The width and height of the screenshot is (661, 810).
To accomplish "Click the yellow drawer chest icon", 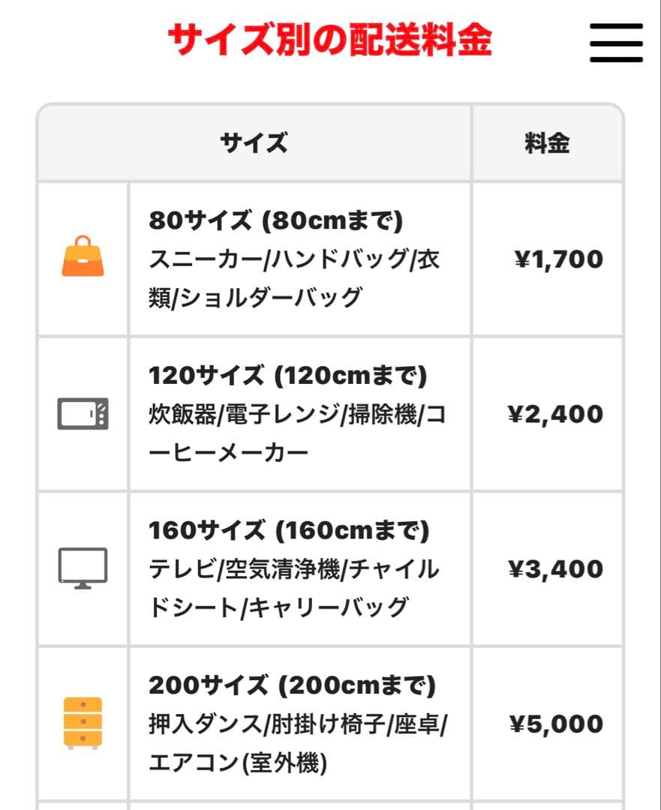I will pyautogui.click(x=83, y=723).
